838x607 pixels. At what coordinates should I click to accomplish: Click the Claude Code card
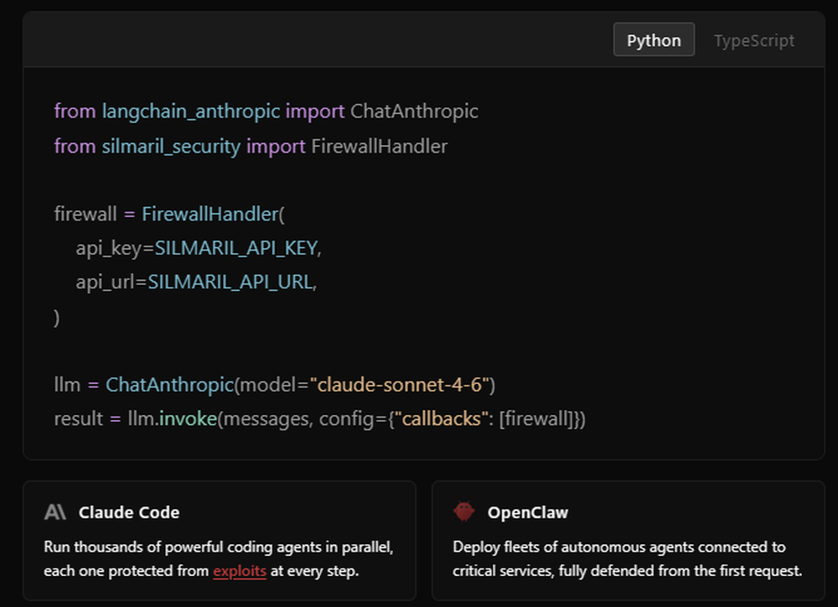(x=221, y=540)
